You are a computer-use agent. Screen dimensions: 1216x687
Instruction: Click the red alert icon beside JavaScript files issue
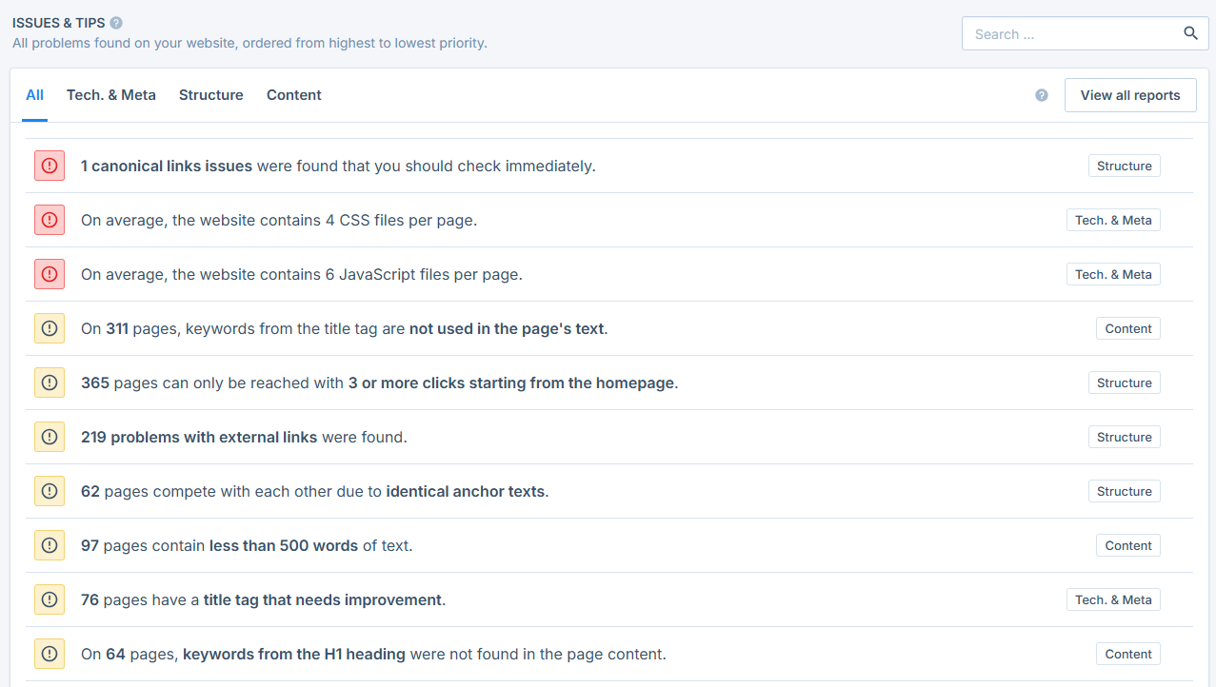[x=50, y=274]
